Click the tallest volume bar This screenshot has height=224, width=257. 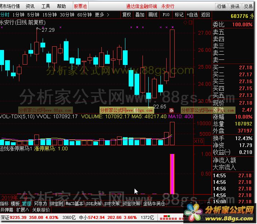(172, 134)
